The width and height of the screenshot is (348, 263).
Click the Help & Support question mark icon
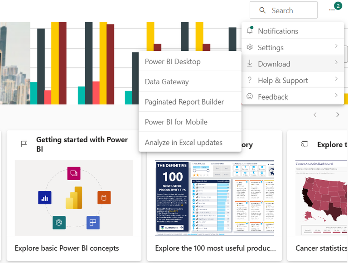(249, 80)
